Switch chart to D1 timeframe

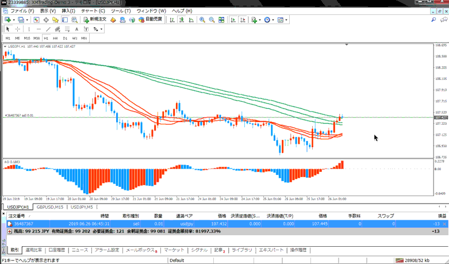(x=65, y=38)
